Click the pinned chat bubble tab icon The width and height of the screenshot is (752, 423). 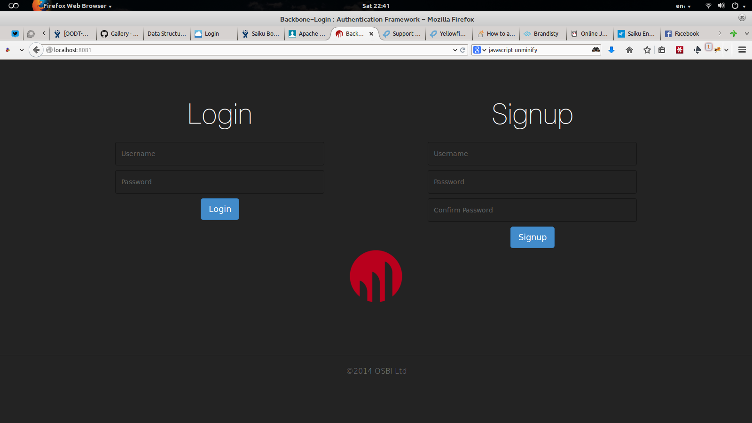coord(31,34)
